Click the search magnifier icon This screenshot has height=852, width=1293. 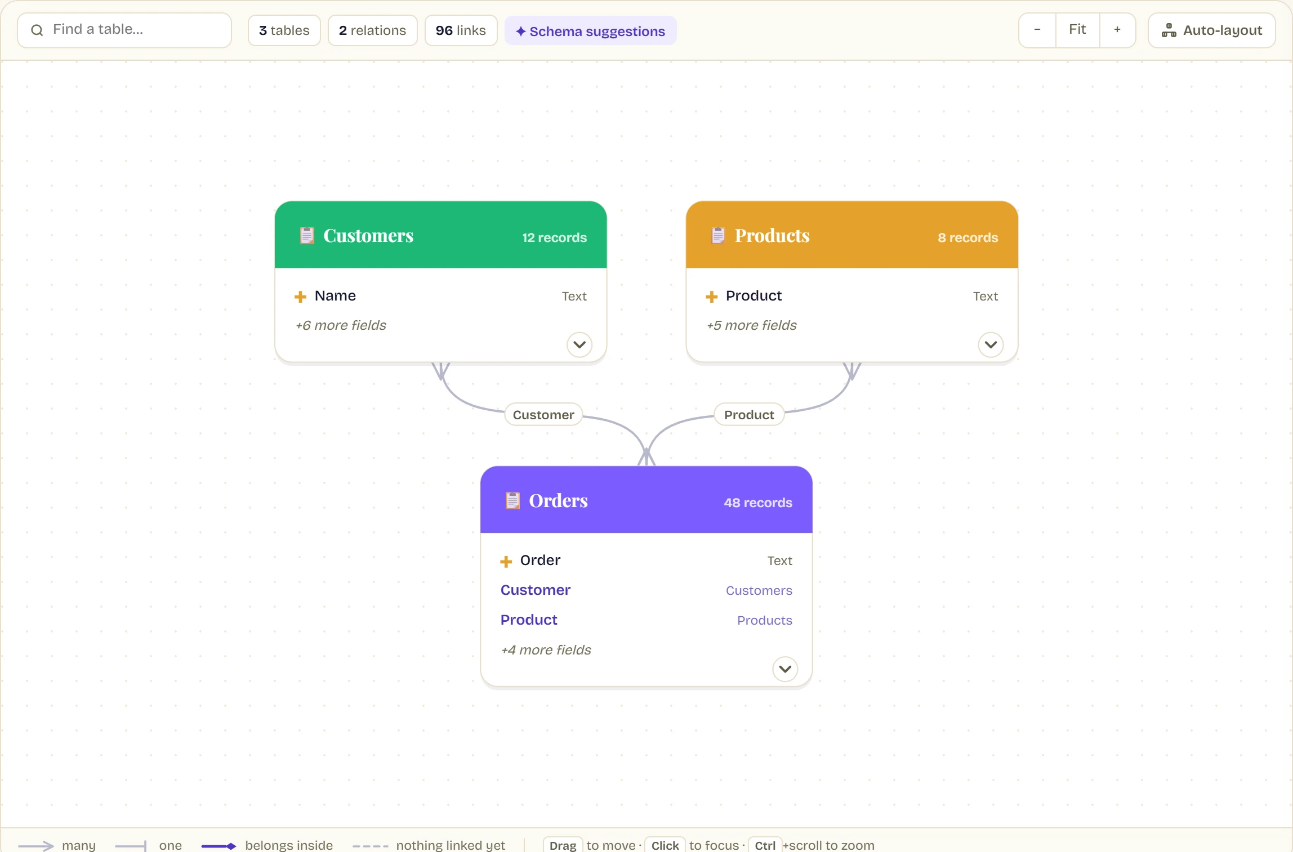click(37, 30)
